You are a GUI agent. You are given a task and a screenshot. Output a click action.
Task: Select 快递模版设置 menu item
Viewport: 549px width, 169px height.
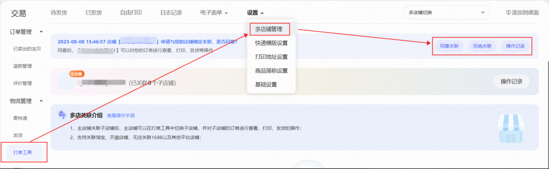point(271,43)
